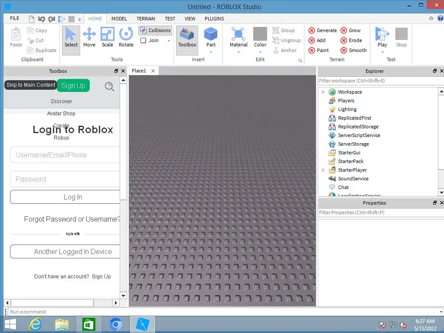Activate the Rotate tool
This screenshot has height=333, width=444.
pyautogui.click(x=126, y=38)
